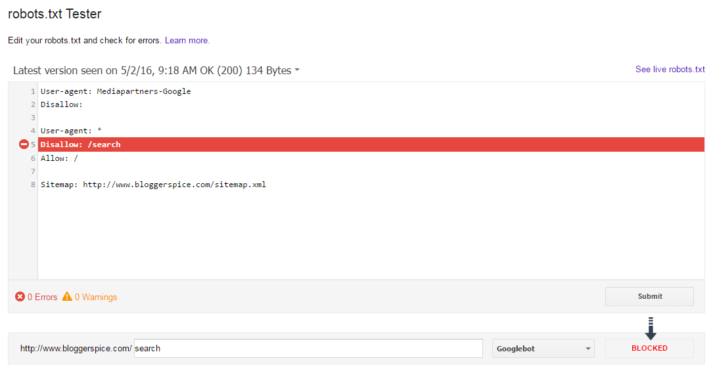Image resolution: width=713 pixels, height=373 pixels.
Task: Click the Latest version seen timestamp text
Action: [x=152, y=70]
